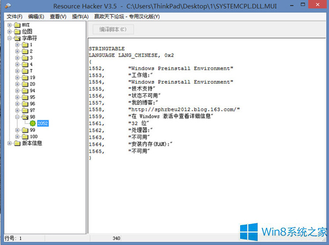Click the "技术支持" string
Screen dimensions: 329x245
[141, 89]
